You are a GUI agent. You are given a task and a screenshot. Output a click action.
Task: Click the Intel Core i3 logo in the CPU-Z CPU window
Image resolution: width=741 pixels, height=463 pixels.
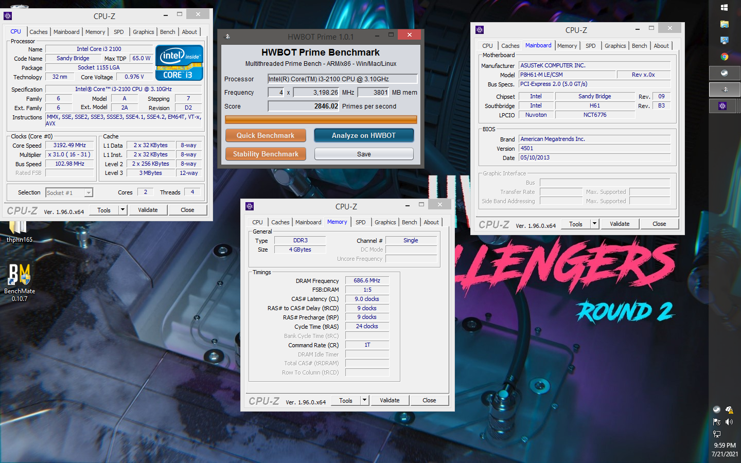(x=179, y=63)
